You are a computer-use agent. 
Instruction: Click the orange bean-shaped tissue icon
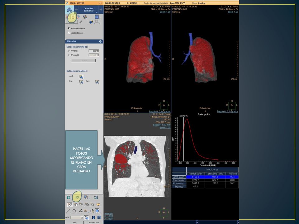click(x=98, y=205)
